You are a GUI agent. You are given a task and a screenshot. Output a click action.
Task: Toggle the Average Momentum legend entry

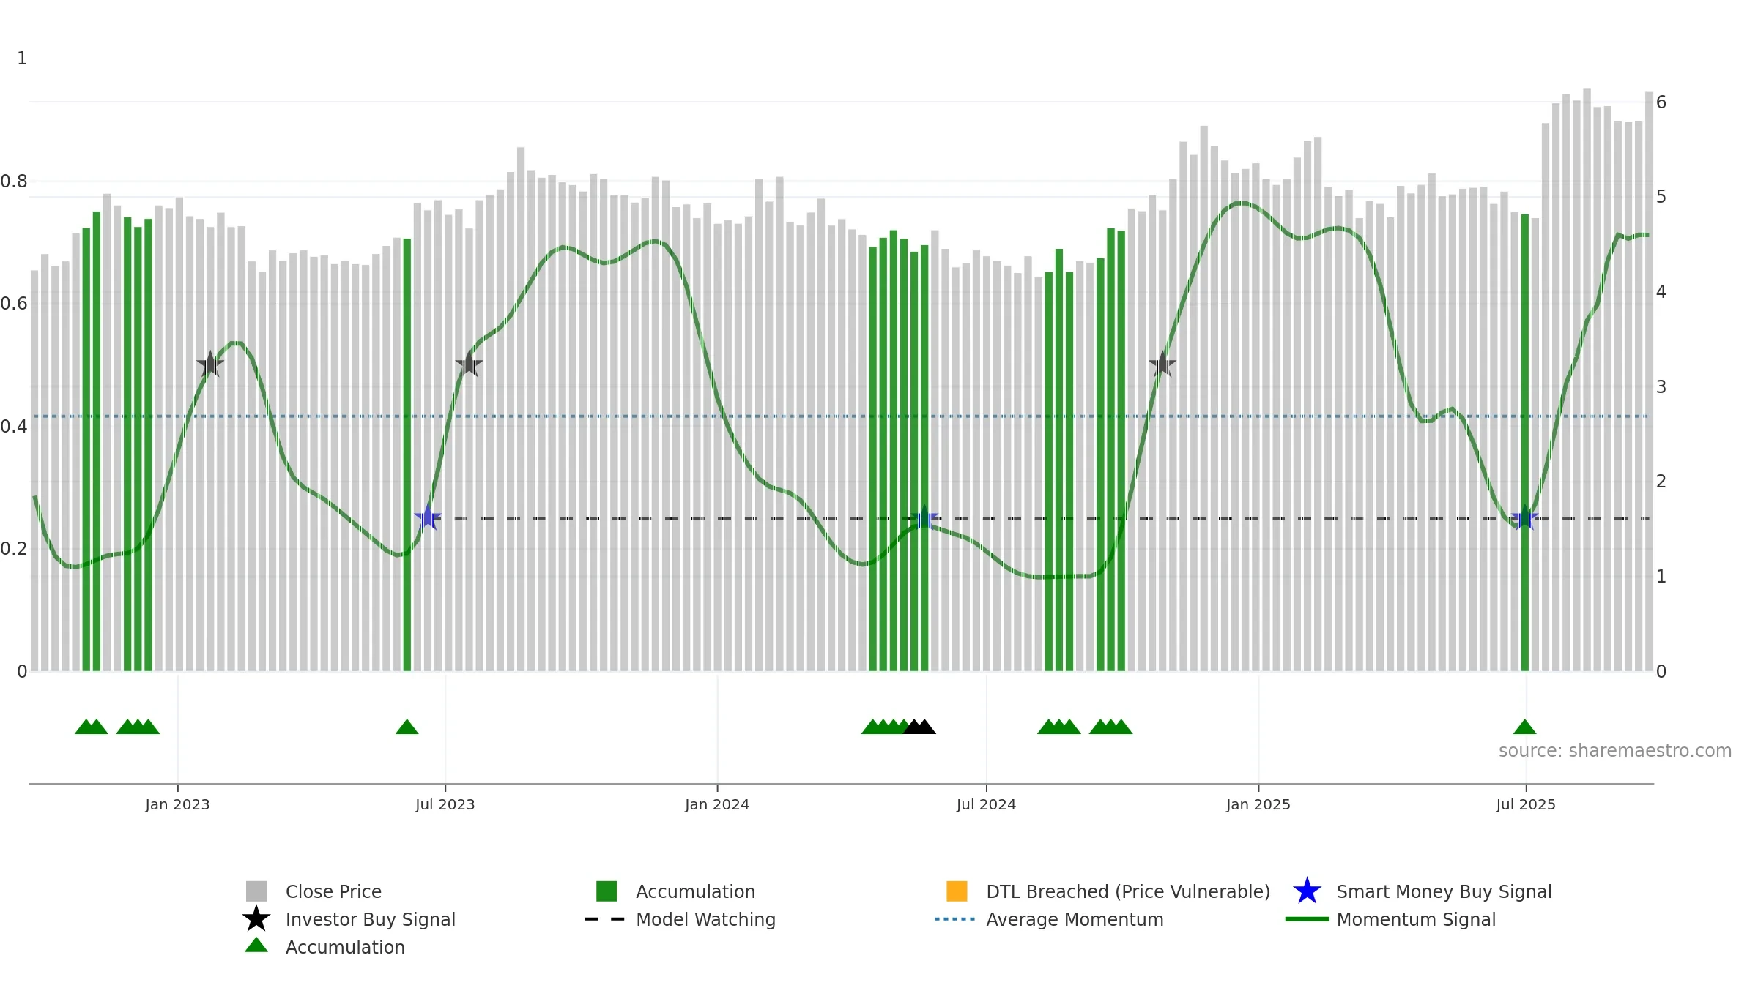[1049, 919]
